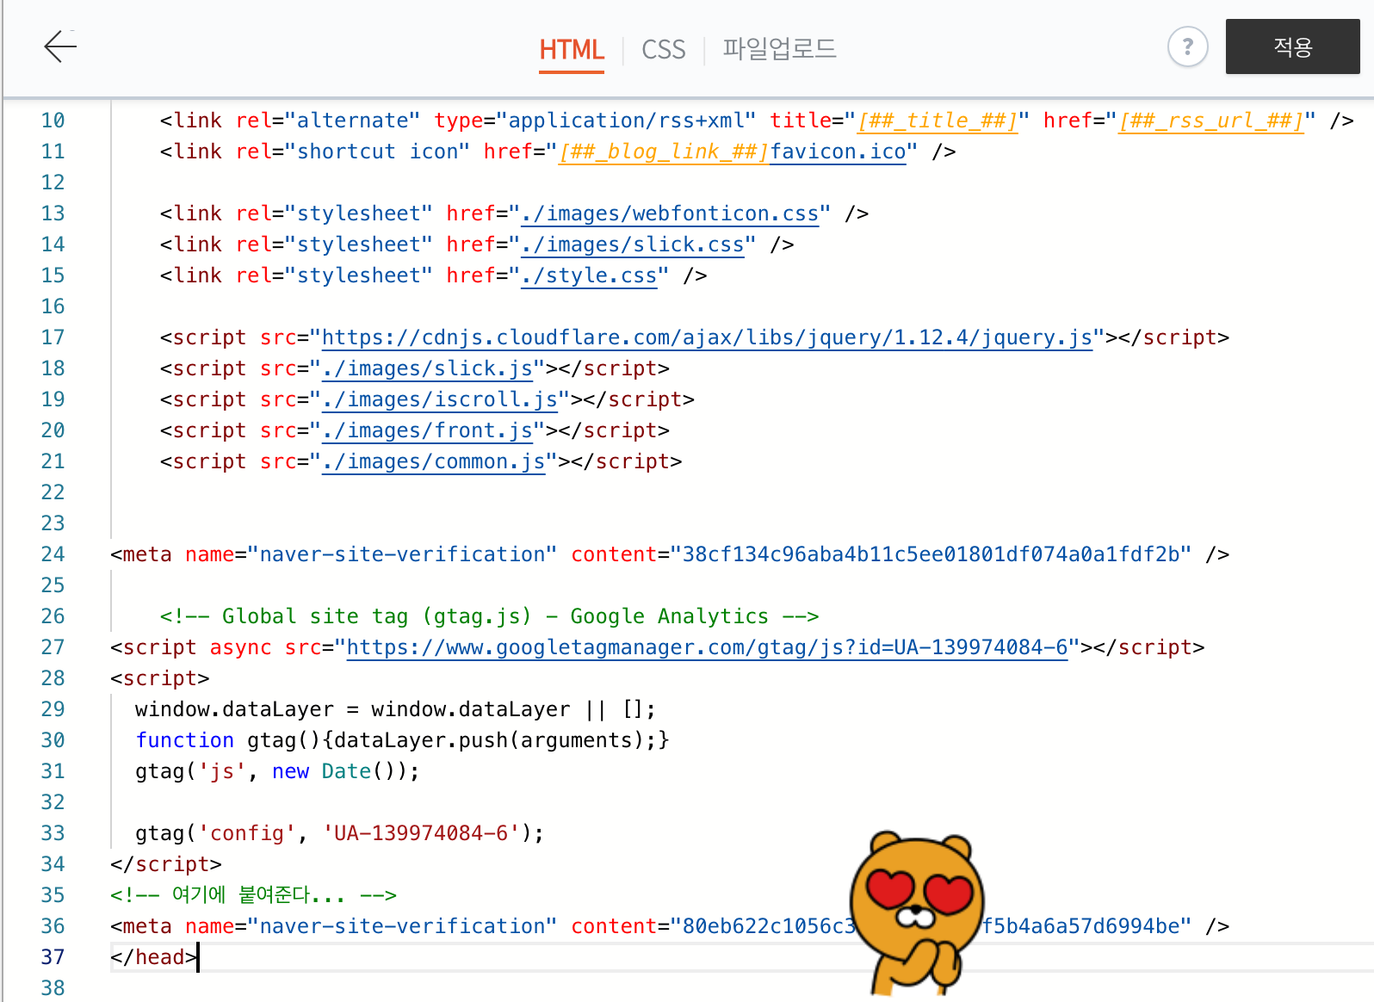This screenshot has height=1002, width=1374.
Task: Click the jquery.js cloudflare link
Action: (707, 337)
